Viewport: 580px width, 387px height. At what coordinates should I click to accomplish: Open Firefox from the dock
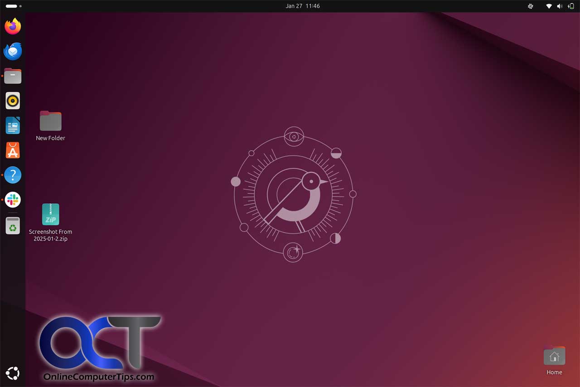12,26
